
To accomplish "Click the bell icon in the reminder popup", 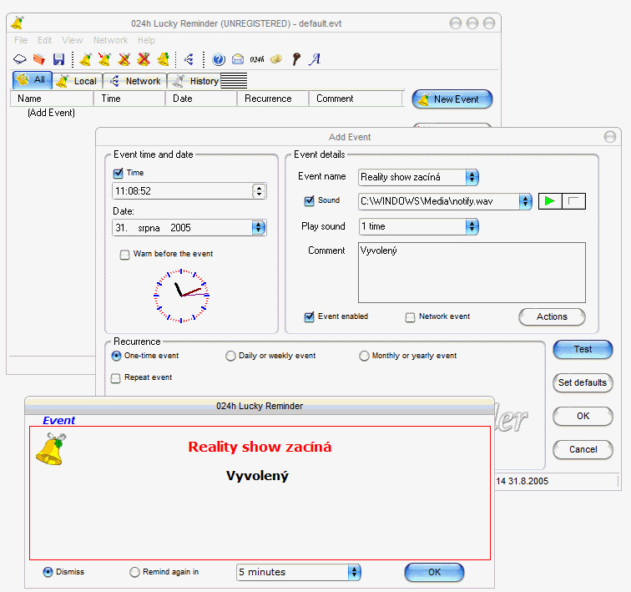I will 51,449.
